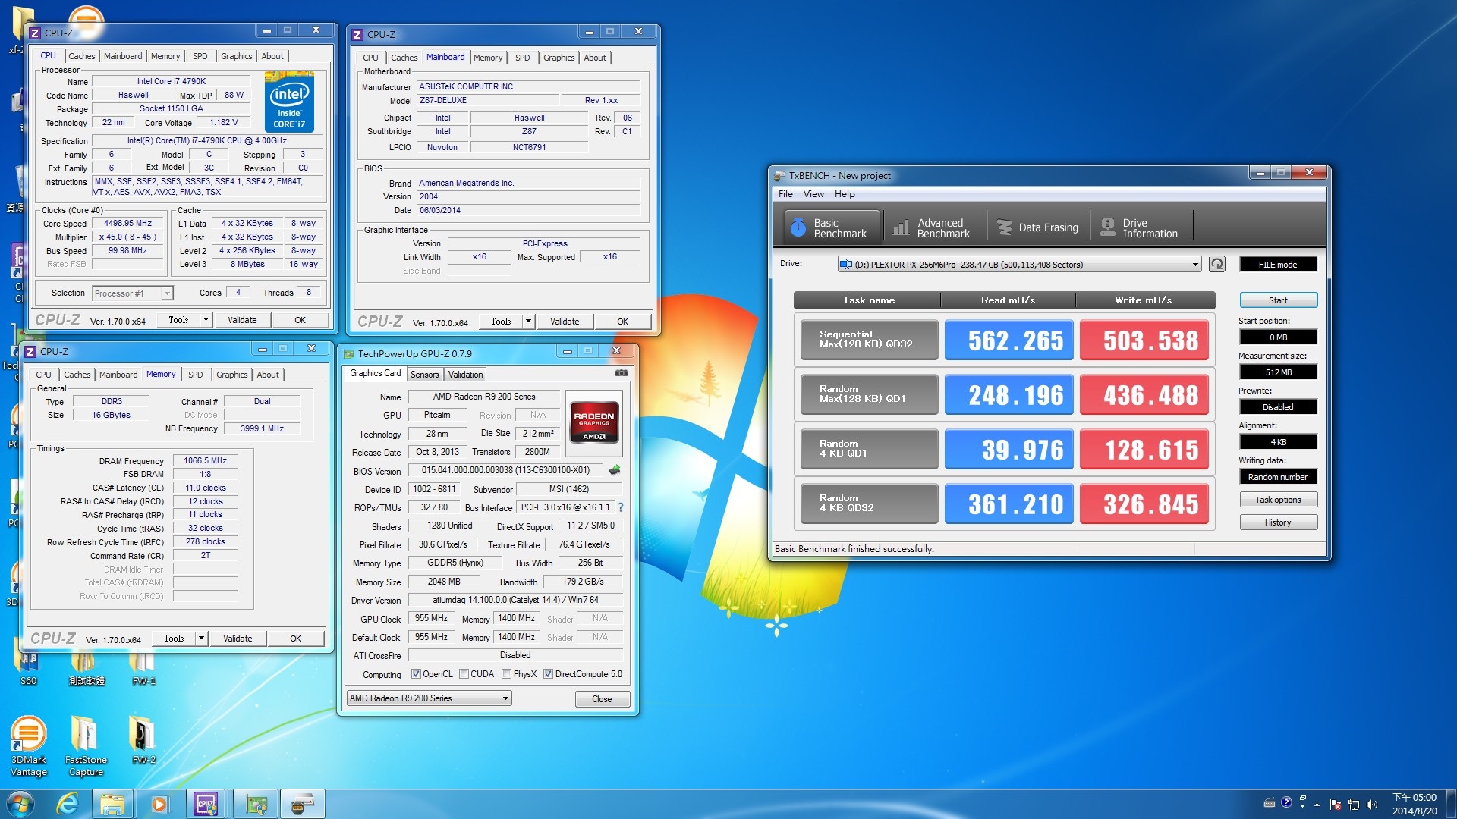Open the AMD Radeon R9 200 Series dropdown

tap(505, 698)
